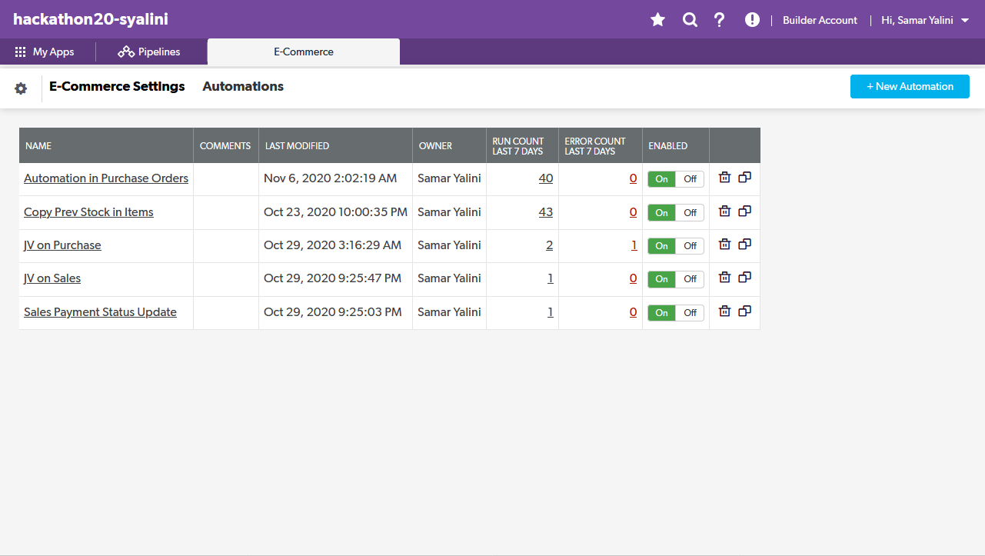Duplicate the JV on Purchase automation
Screen dimensions: 985x556
(744, 245)
